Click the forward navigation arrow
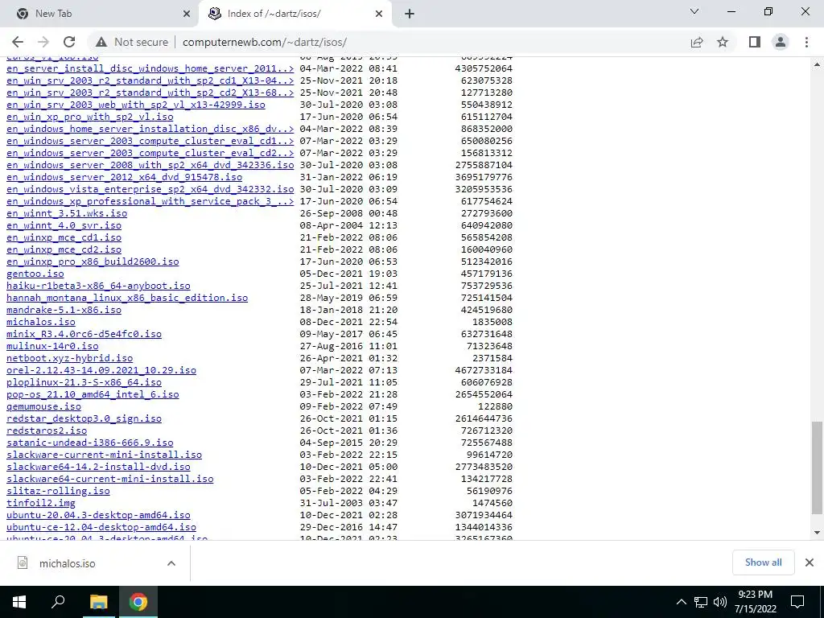 (x=43, y=42)
